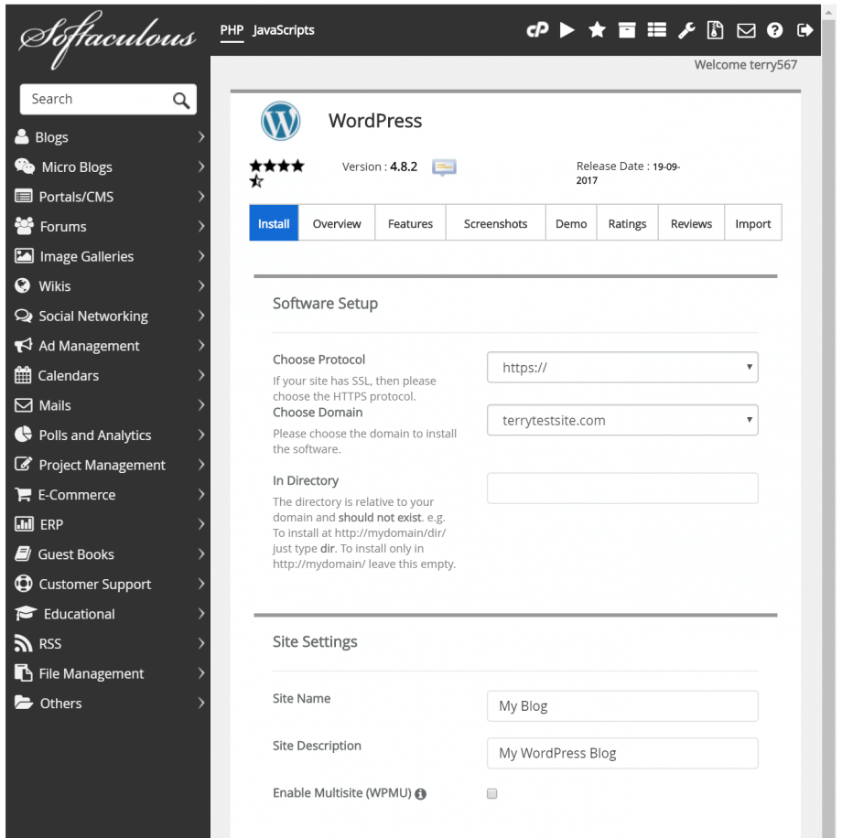Open the Choose Protocol dropdown
842x838 pixels.
622,367
